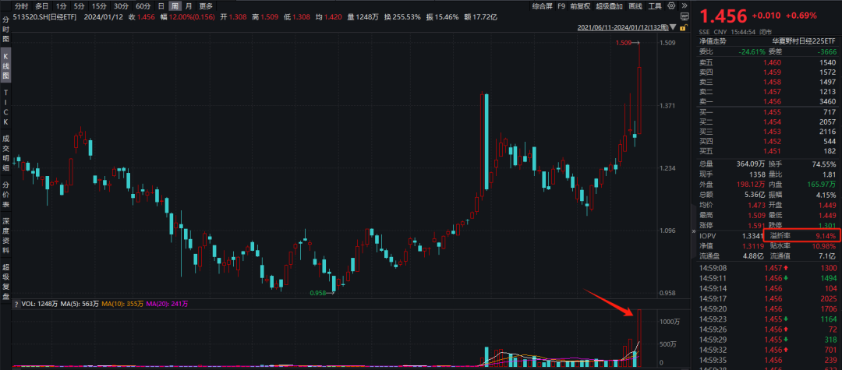Select the 卖四 1.459 order row

768,72
